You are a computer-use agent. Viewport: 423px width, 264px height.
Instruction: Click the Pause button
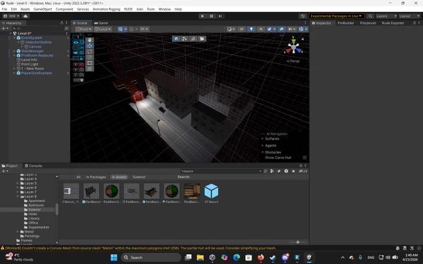tap(211, 16)
